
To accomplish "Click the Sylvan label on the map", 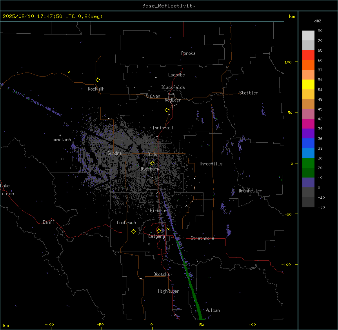I will tap(153, 96).
